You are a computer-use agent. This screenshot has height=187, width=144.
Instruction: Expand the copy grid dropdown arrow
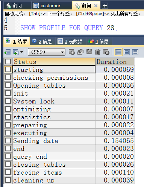click(x=21, y=52)
